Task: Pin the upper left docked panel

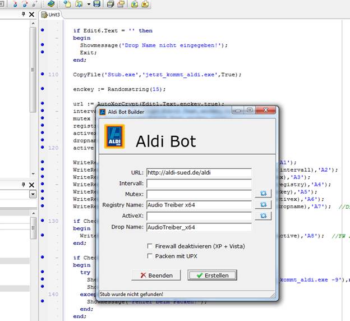Action: (x=24, y=15)
